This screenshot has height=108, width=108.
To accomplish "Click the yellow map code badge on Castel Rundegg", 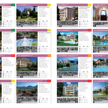I will [x=49, y=5].
